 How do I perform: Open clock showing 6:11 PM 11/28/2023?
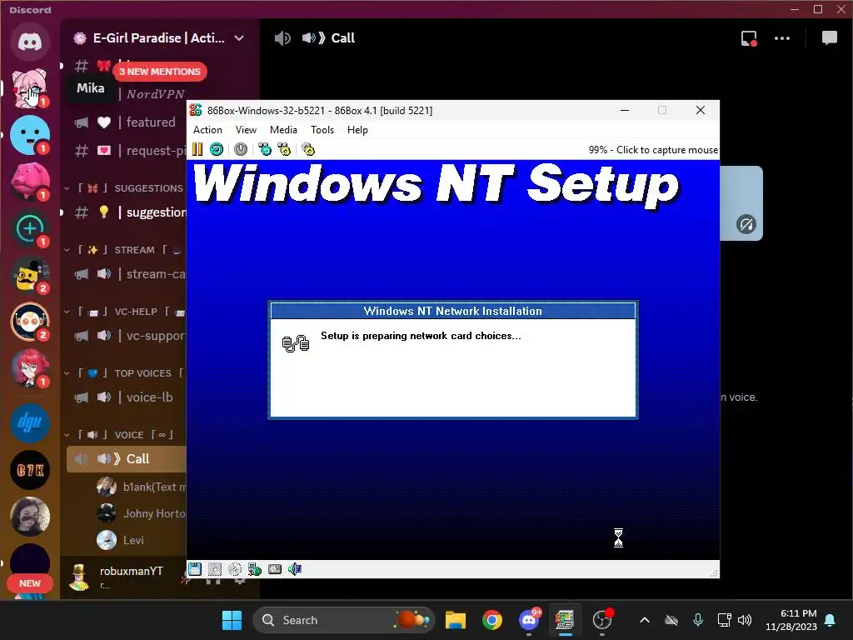tap(791, 620)
